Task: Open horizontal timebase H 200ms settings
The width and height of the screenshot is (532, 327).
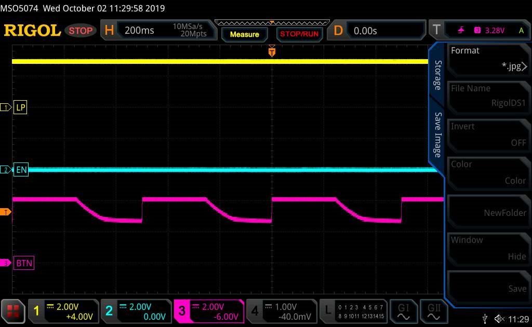Action: pos(158,31)
